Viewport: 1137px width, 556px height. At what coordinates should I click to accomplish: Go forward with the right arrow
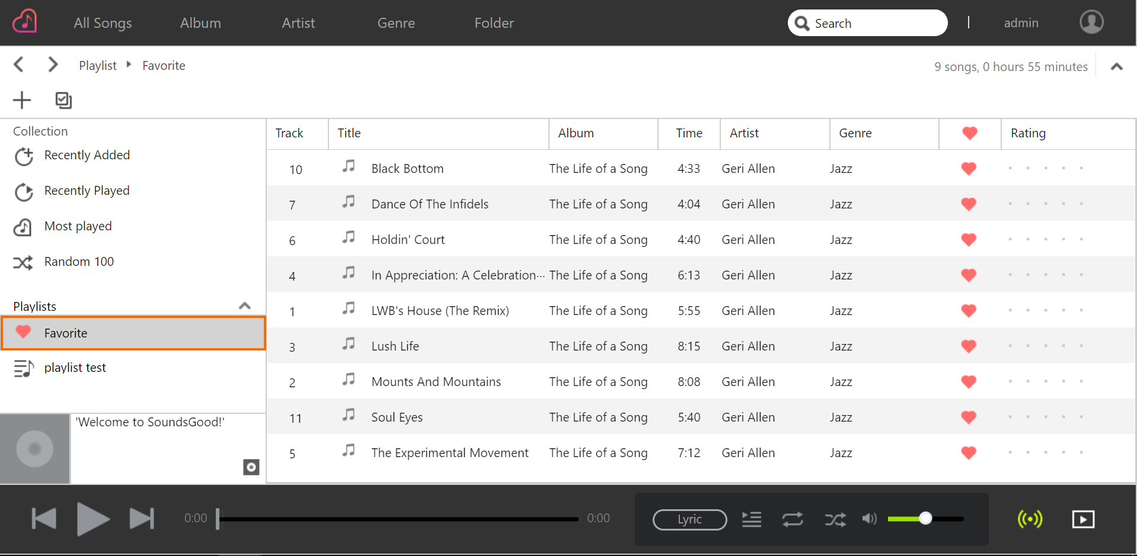pos(53,64)
